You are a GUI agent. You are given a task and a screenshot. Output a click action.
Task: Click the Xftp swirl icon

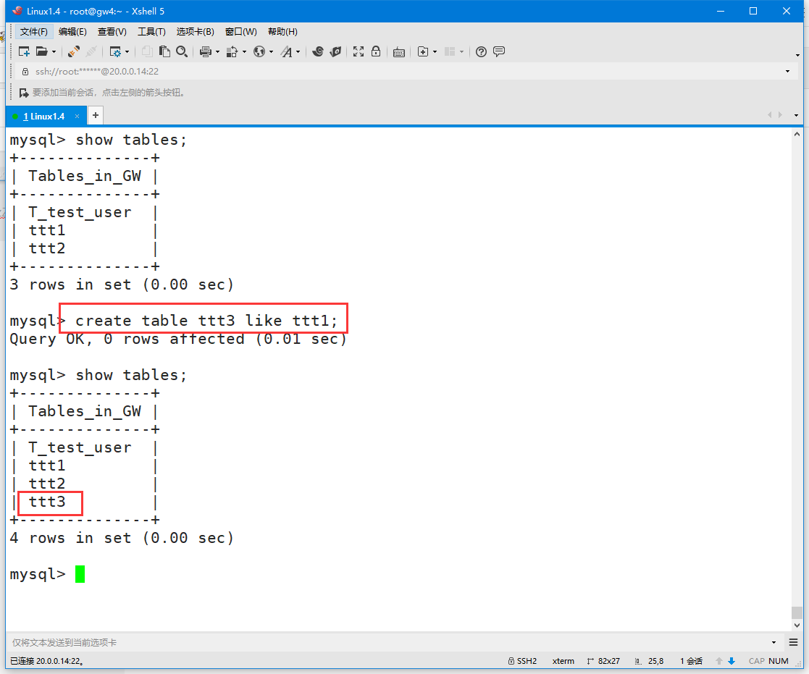(x=319, y=51)
